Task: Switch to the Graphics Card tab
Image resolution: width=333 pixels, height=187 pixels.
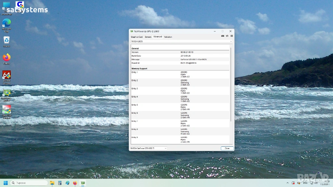Action: pyautogui.click(x=137, y=37)
